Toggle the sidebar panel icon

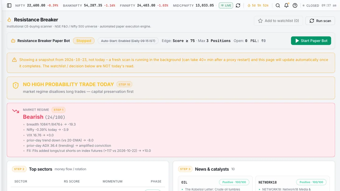pos(9,6)
